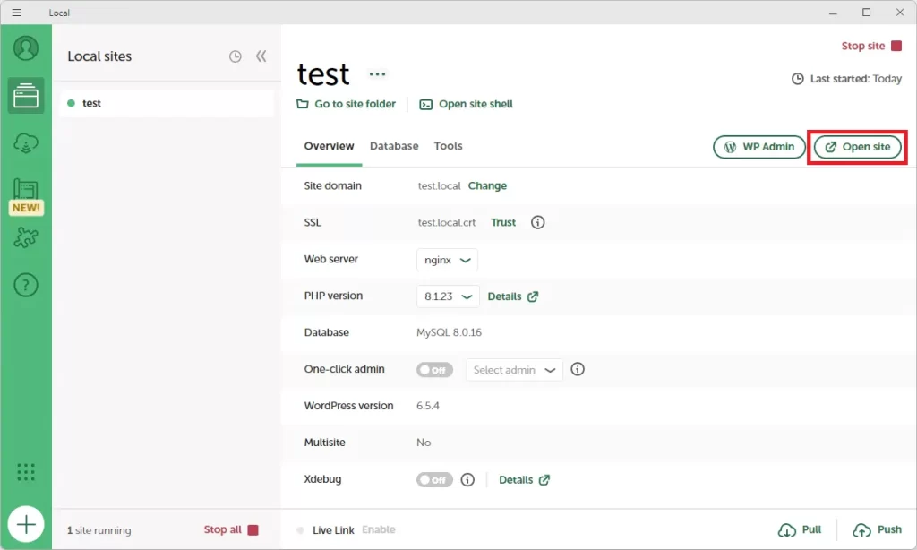The width and height of the screenshot is (917, 550).
Task: Switch to the Database tab
Action: 394,146
